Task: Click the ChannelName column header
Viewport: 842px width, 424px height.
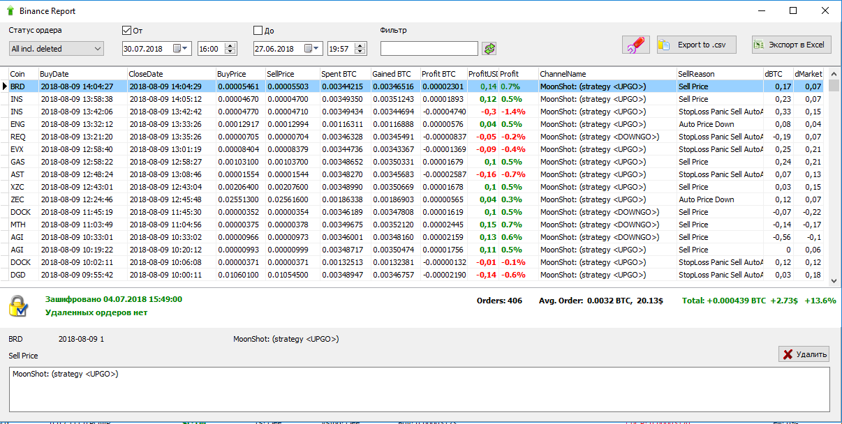Action: pyautogui.click(x=606, y=74)
